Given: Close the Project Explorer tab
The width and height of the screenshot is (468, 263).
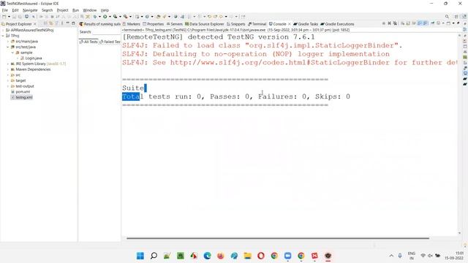Looking at the screenshot, I should [x=35, y=24].
